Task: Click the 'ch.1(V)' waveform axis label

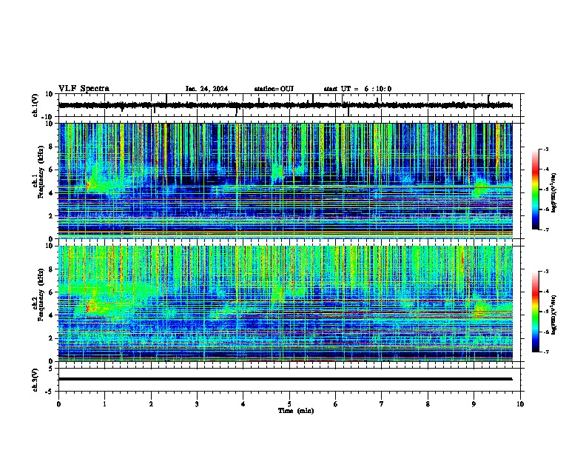Action: (x=36, y=105)
